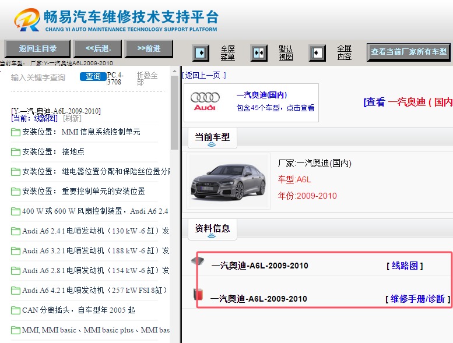Open folder icon for Audi A6 3.2 l entry

coord(15,250)
